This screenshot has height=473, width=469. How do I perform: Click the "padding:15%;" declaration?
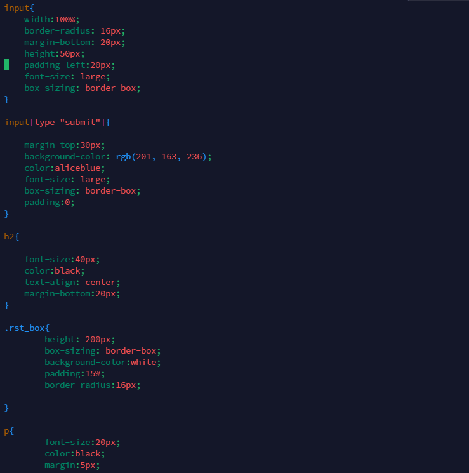pos(74,374)
